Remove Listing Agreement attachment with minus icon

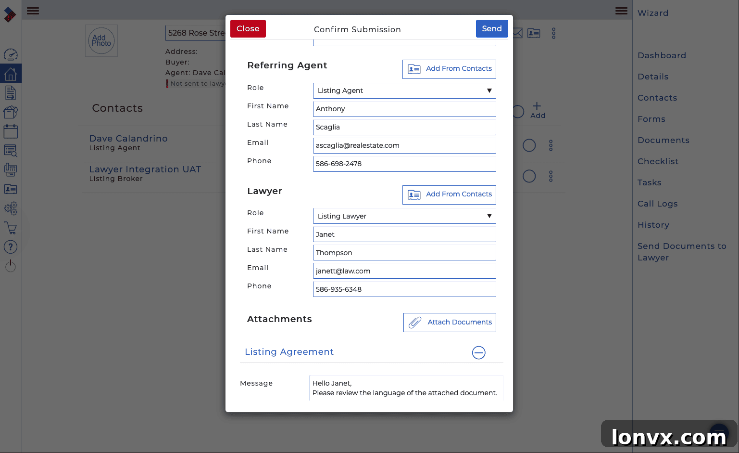(x=479, y=352)
